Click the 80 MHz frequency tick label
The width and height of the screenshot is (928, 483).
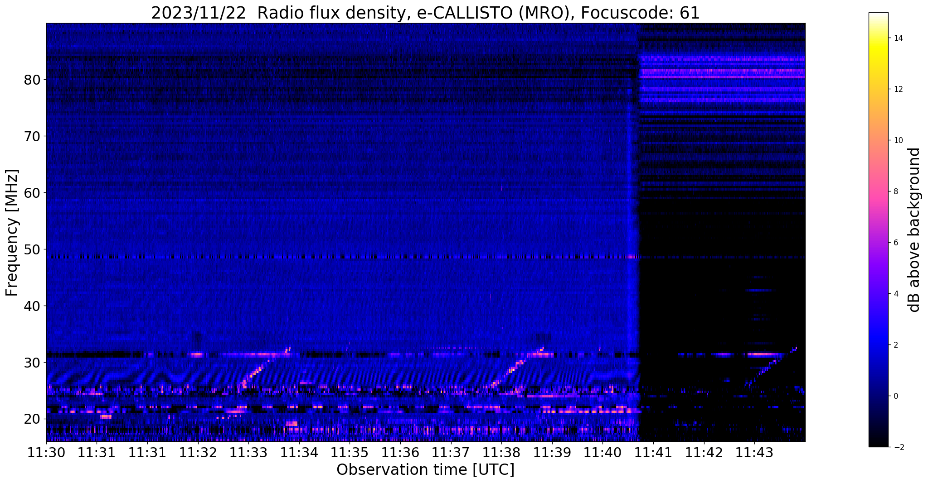(32, 80)
